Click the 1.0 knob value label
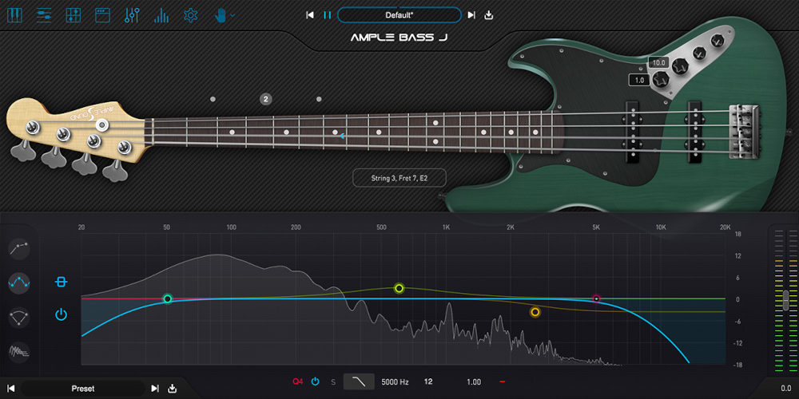The height and width of the screenshot is (399, 799). click(639, 80)
